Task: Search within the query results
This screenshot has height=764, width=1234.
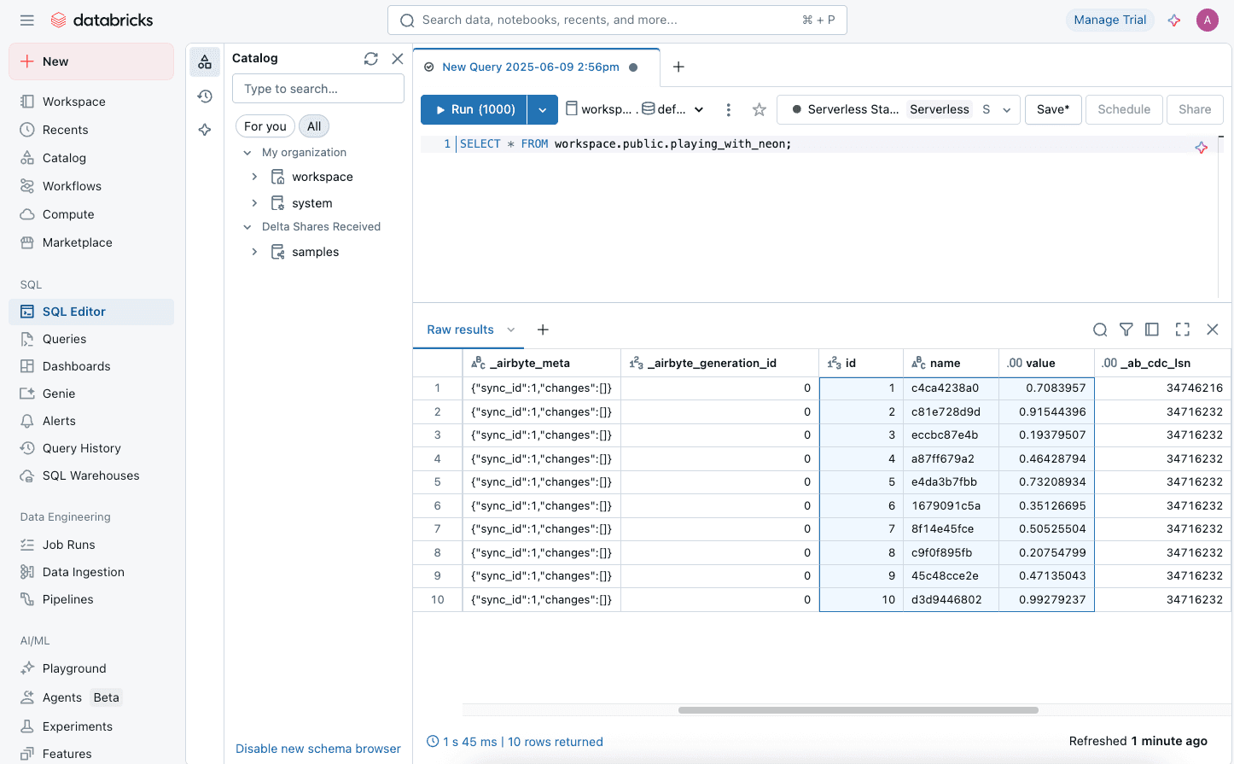Action: tap(1100, 330)
